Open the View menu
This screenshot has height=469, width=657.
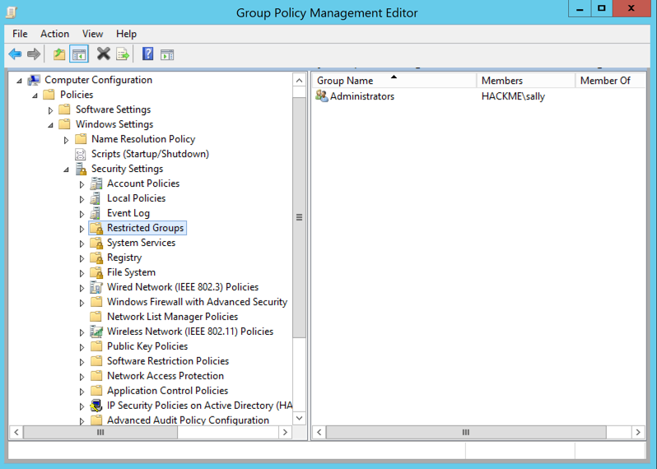click(x=92, y=34)
